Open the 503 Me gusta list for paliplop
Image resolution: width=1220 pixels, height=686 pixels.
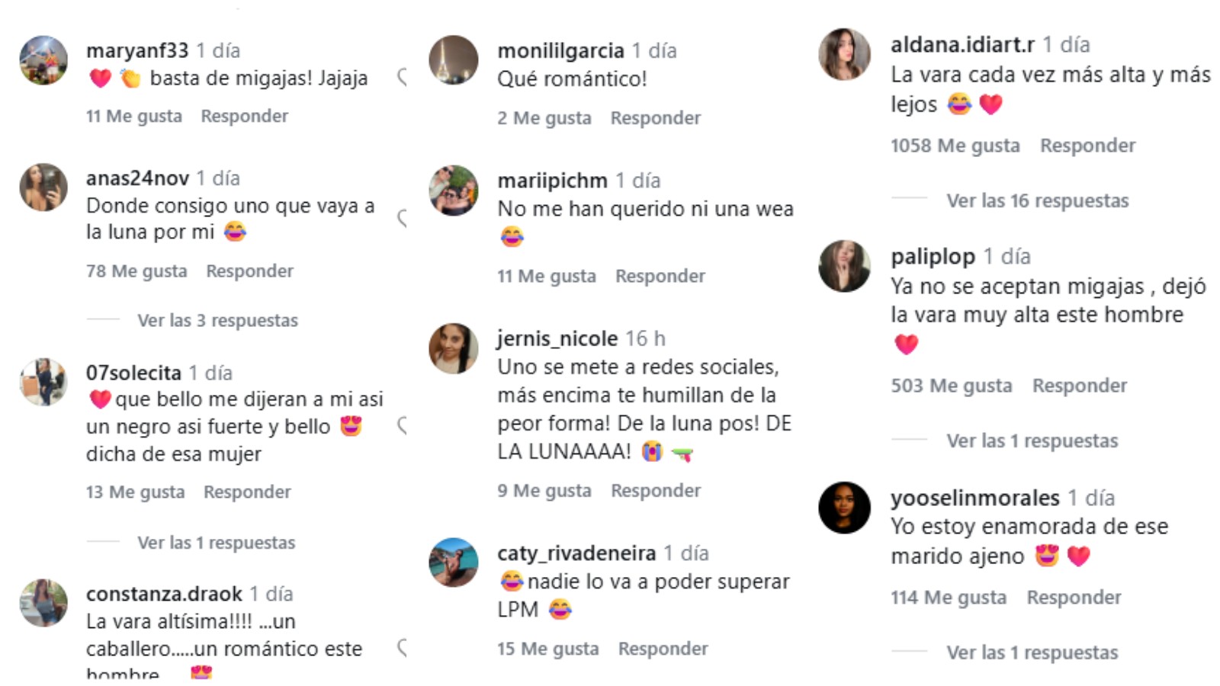(x=951, y=386)
